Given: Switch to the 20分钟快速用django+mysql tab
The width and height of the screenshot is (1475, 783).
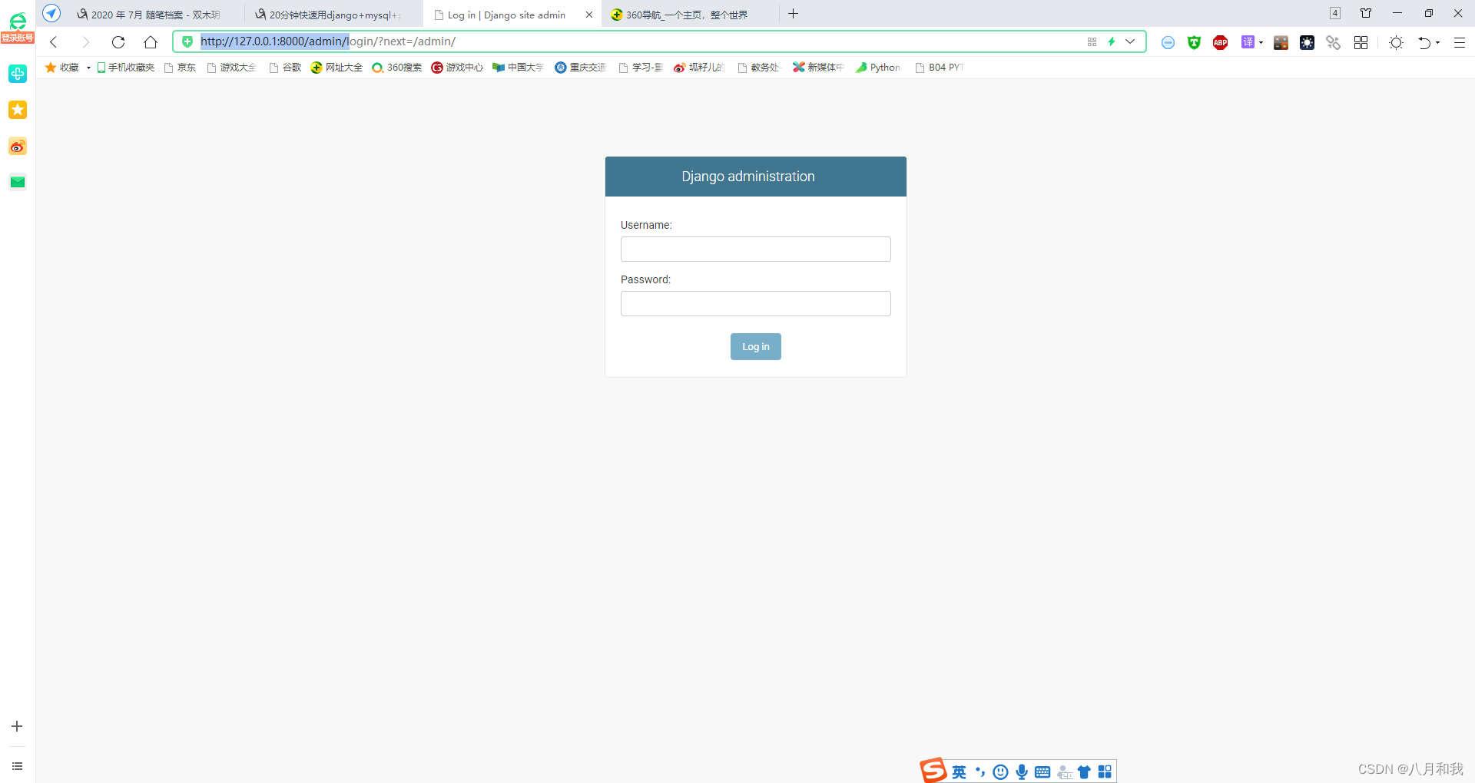Looking at the screenshot, I should [x=334, y=15].
